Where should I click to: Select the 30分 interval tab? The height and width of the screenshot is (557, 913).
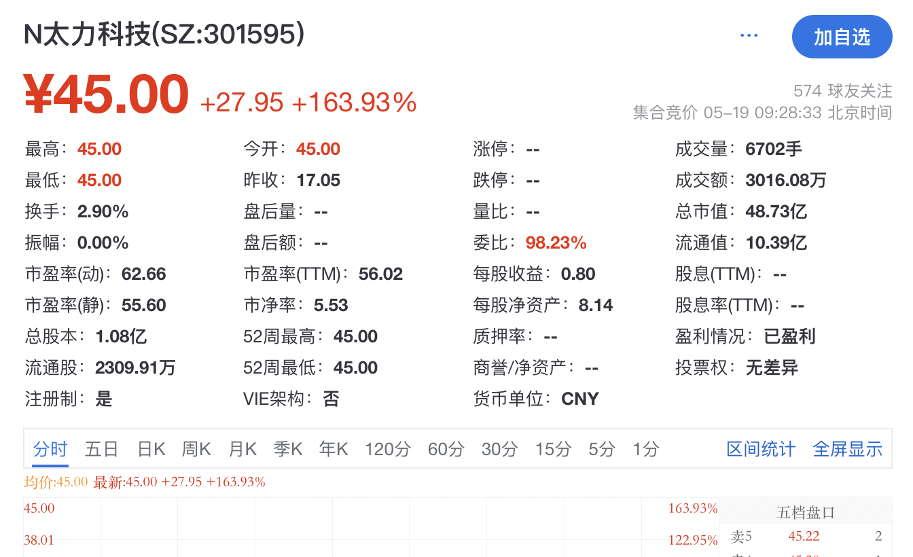[499, 449]
